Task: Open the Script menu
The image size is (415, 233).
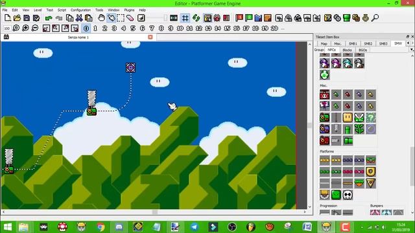Action: tap(62, 10)
